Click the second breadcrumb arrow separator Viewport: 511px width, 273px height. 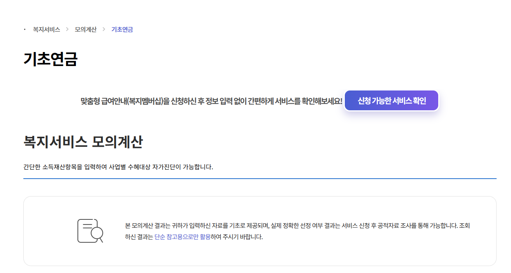(104, 29)
